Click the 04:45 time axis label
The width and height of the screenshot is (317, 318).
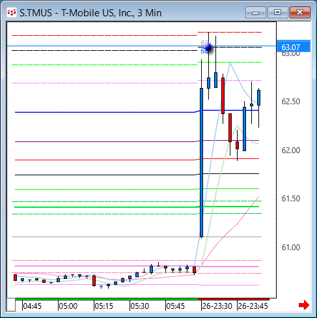coord(32,306)
